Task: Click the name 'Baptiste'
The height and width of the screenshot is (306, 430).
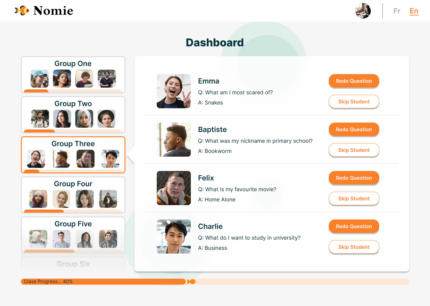Action: tap(212, 129)
